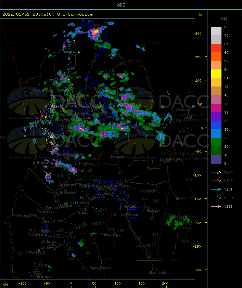Click the orange VBCR arrow icon
Image resolution: width=242 pixels, height=288 pixels.
(216, 181)
